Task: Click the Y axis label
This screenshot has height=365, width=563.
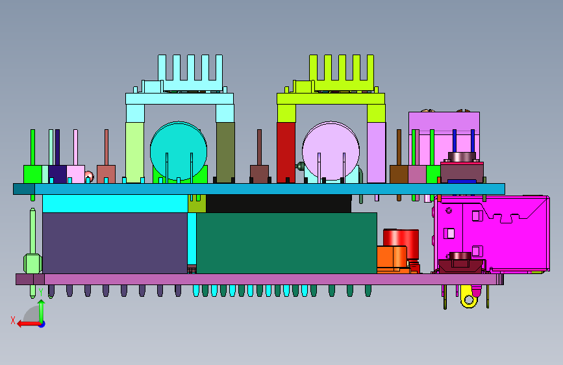Action: point(41,292)
